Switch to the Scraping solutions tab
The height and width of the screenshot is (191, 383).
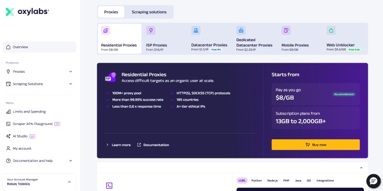149,12
